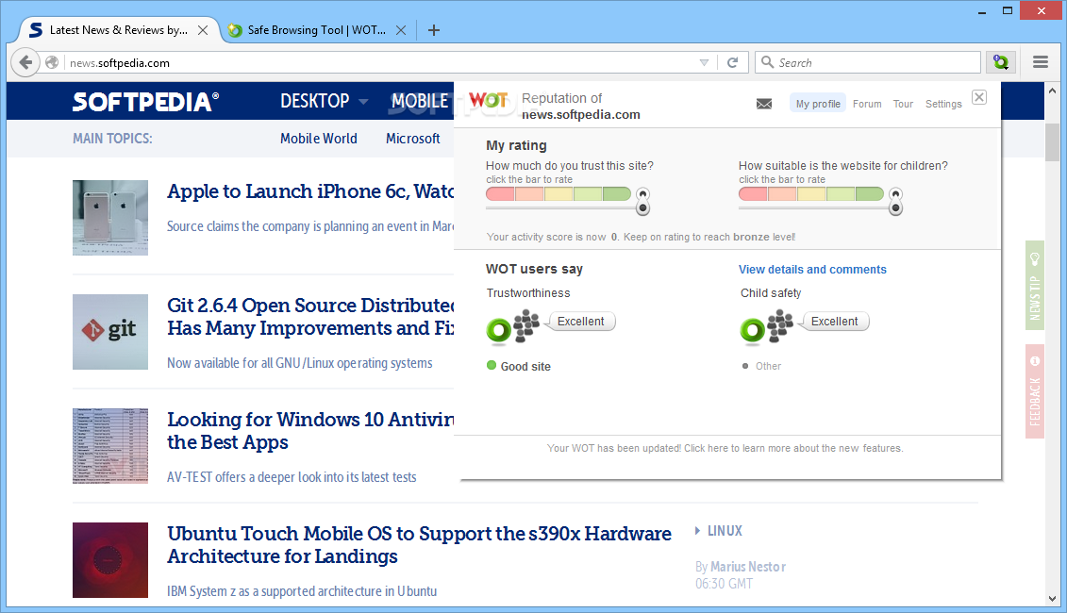
Task: Open the git article thumbnail
Action: 110,332
